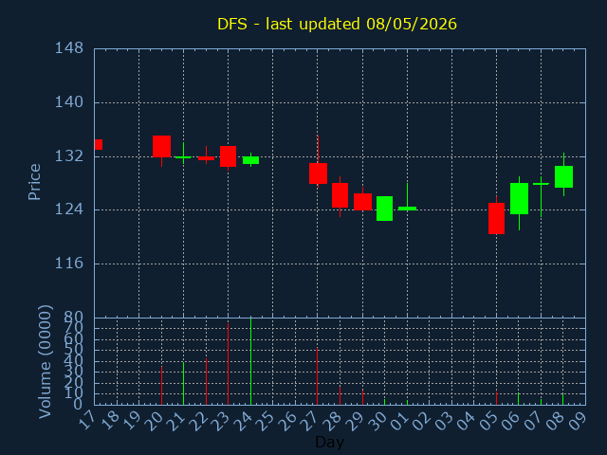Screen dimensions: 607x455
Task: Select the red candlestick on day 05
Action: coord(496,218)
